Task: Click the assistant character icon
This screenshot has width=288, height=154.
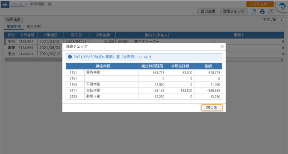Action: 282,6
